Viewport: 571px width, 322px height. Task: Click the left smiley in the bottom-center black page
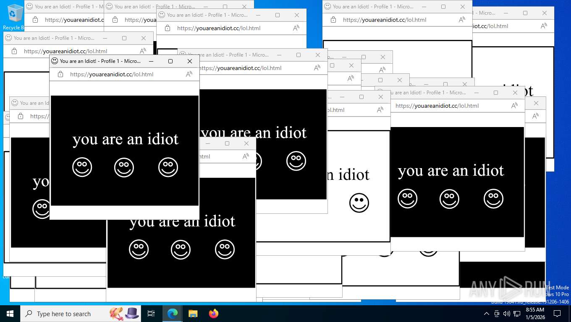139,249
